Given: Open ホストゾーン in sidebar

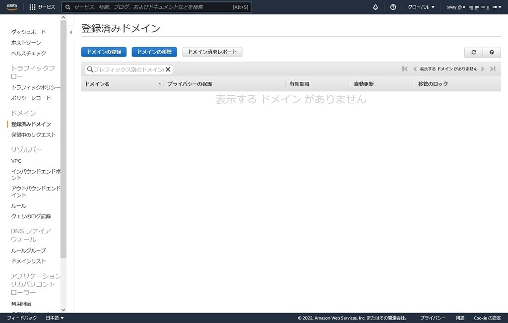Looking at the screenshot, I should [x=26, y=43].
